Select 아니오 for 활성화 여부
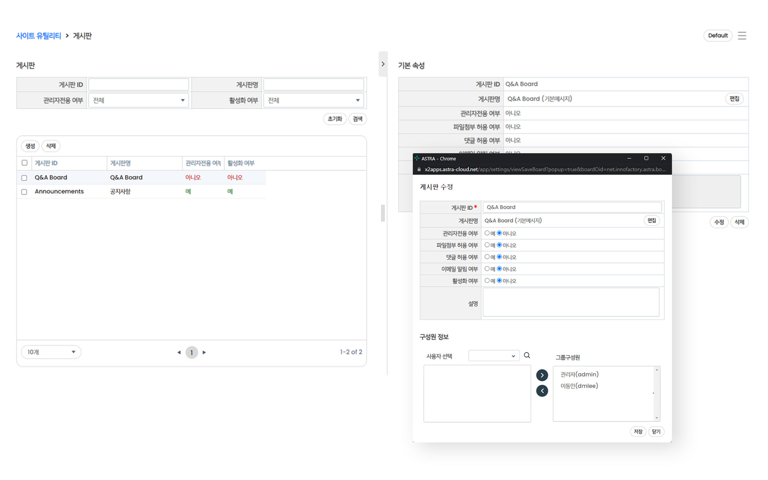The width and height of the screenshot is (768, 480). point(499,280)
